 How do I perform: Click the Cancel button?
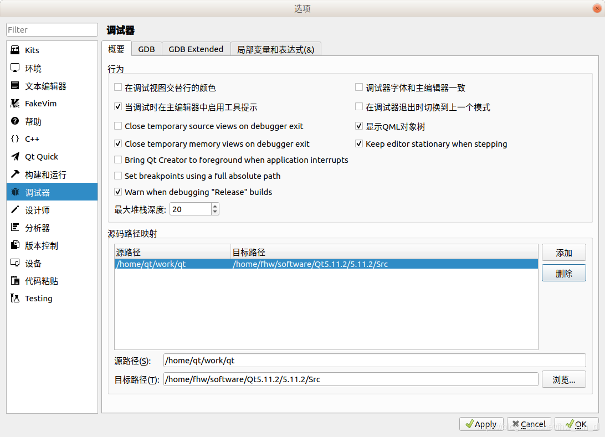click(x=529, y=424)
